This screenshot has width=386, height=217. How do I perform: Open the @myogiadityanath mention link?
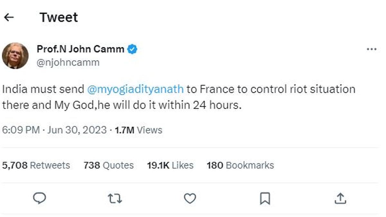point(135,89)
